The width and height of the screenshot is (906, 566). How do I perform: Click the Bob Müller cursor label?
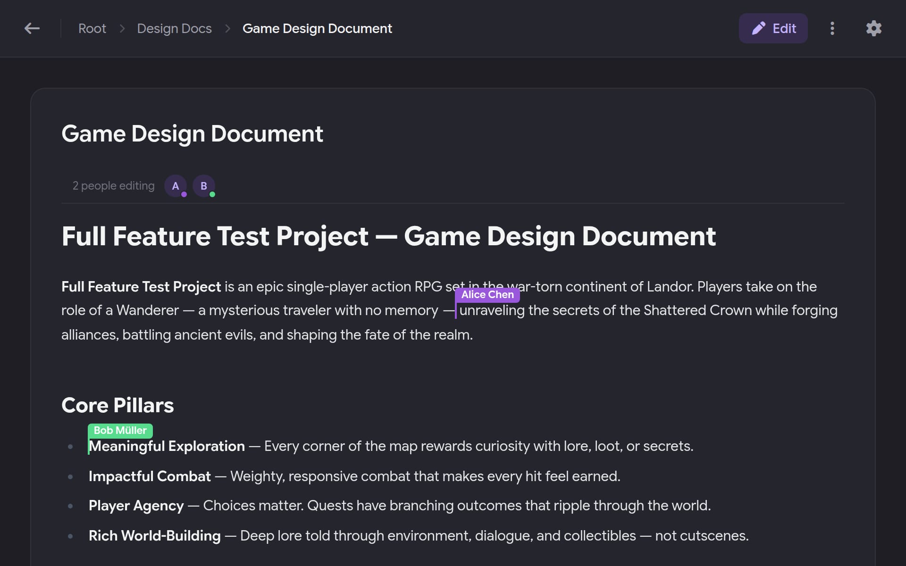[120, 431]
